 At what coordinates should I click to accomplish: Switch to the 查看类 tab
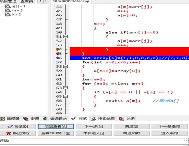27,1
